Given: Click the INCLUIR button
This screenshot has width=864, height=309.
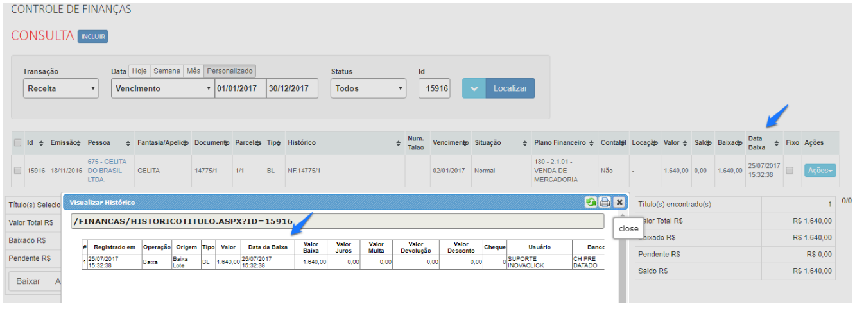Looking at the screenshot, I should pyautogui.click(x=92, y=37).
